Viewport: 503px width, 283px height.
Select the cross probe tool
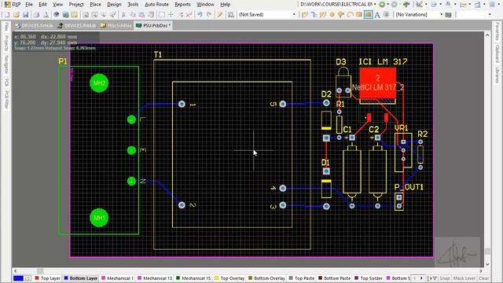click(x=220, y=14)
